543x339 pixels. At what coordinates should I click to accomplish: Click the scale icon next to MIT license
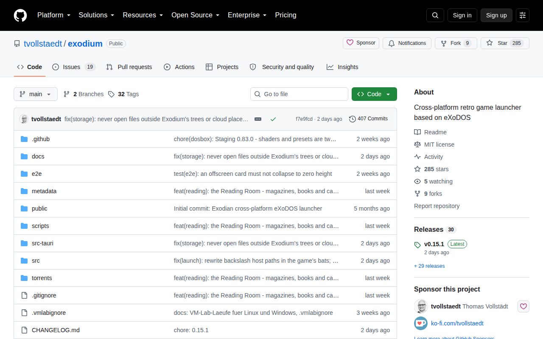coord(417,144)
